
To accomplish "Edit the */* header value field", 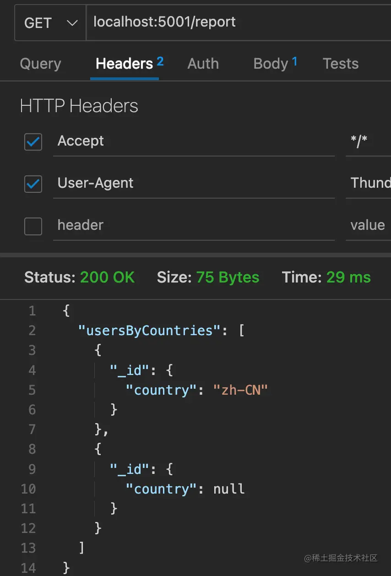I will [x=368, y=141].
